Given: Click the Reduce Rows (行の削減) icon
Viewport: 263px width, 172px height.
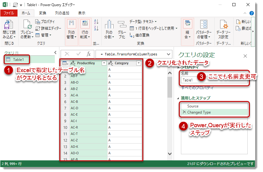Looking at the screenshot, I should 85,24.
